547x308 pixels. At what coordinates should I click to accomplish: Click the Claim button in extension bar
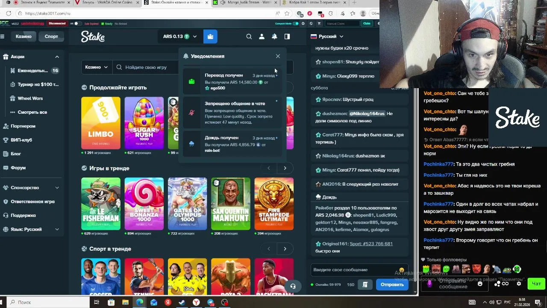(x=366, y=24)
